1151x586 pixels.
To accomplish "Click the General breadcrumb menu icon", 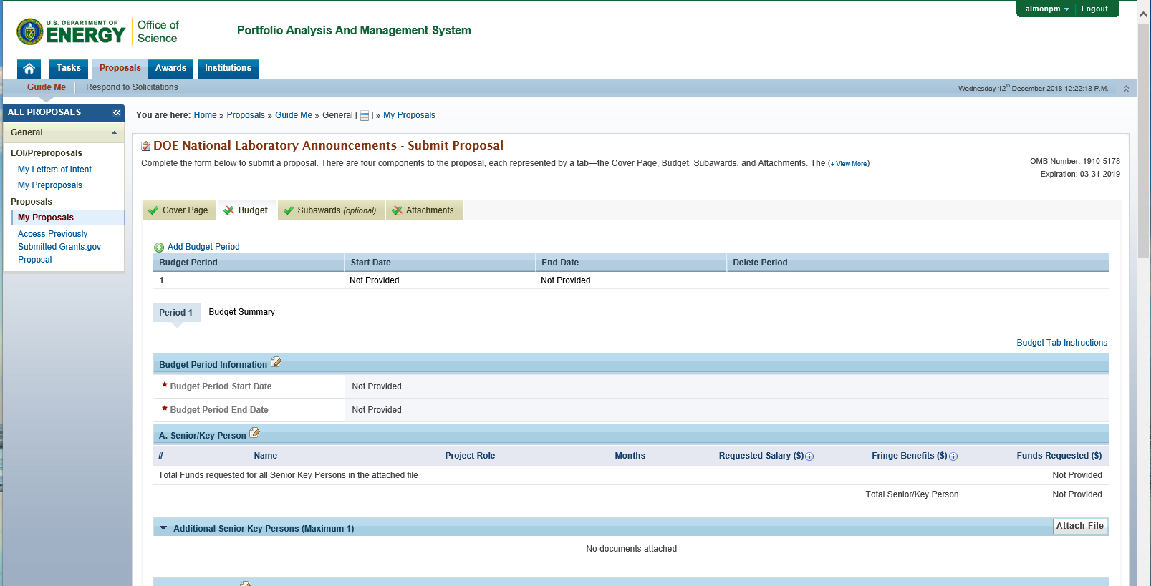I will [365, 116].
